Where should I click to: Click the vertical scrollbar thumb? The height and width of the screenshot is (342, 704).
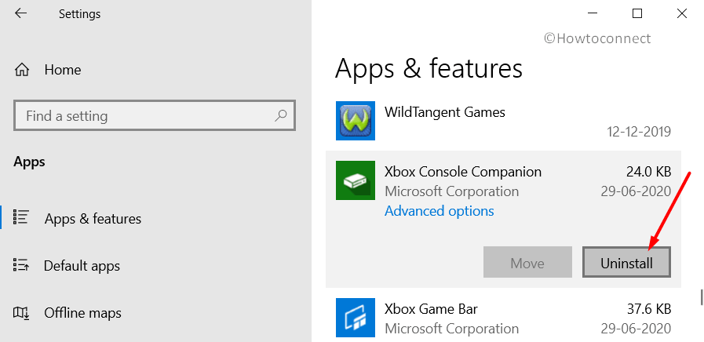pyautogui.click(x=702, y=297)
